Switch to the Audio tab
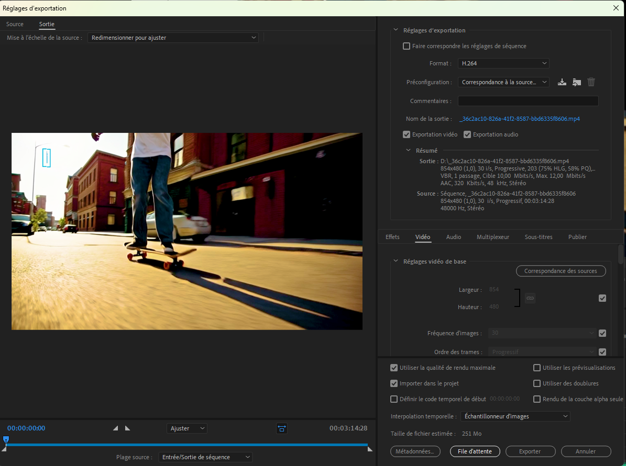Image resolution: width=626 pixels, height=466 pixels. [x=454, y=237]
